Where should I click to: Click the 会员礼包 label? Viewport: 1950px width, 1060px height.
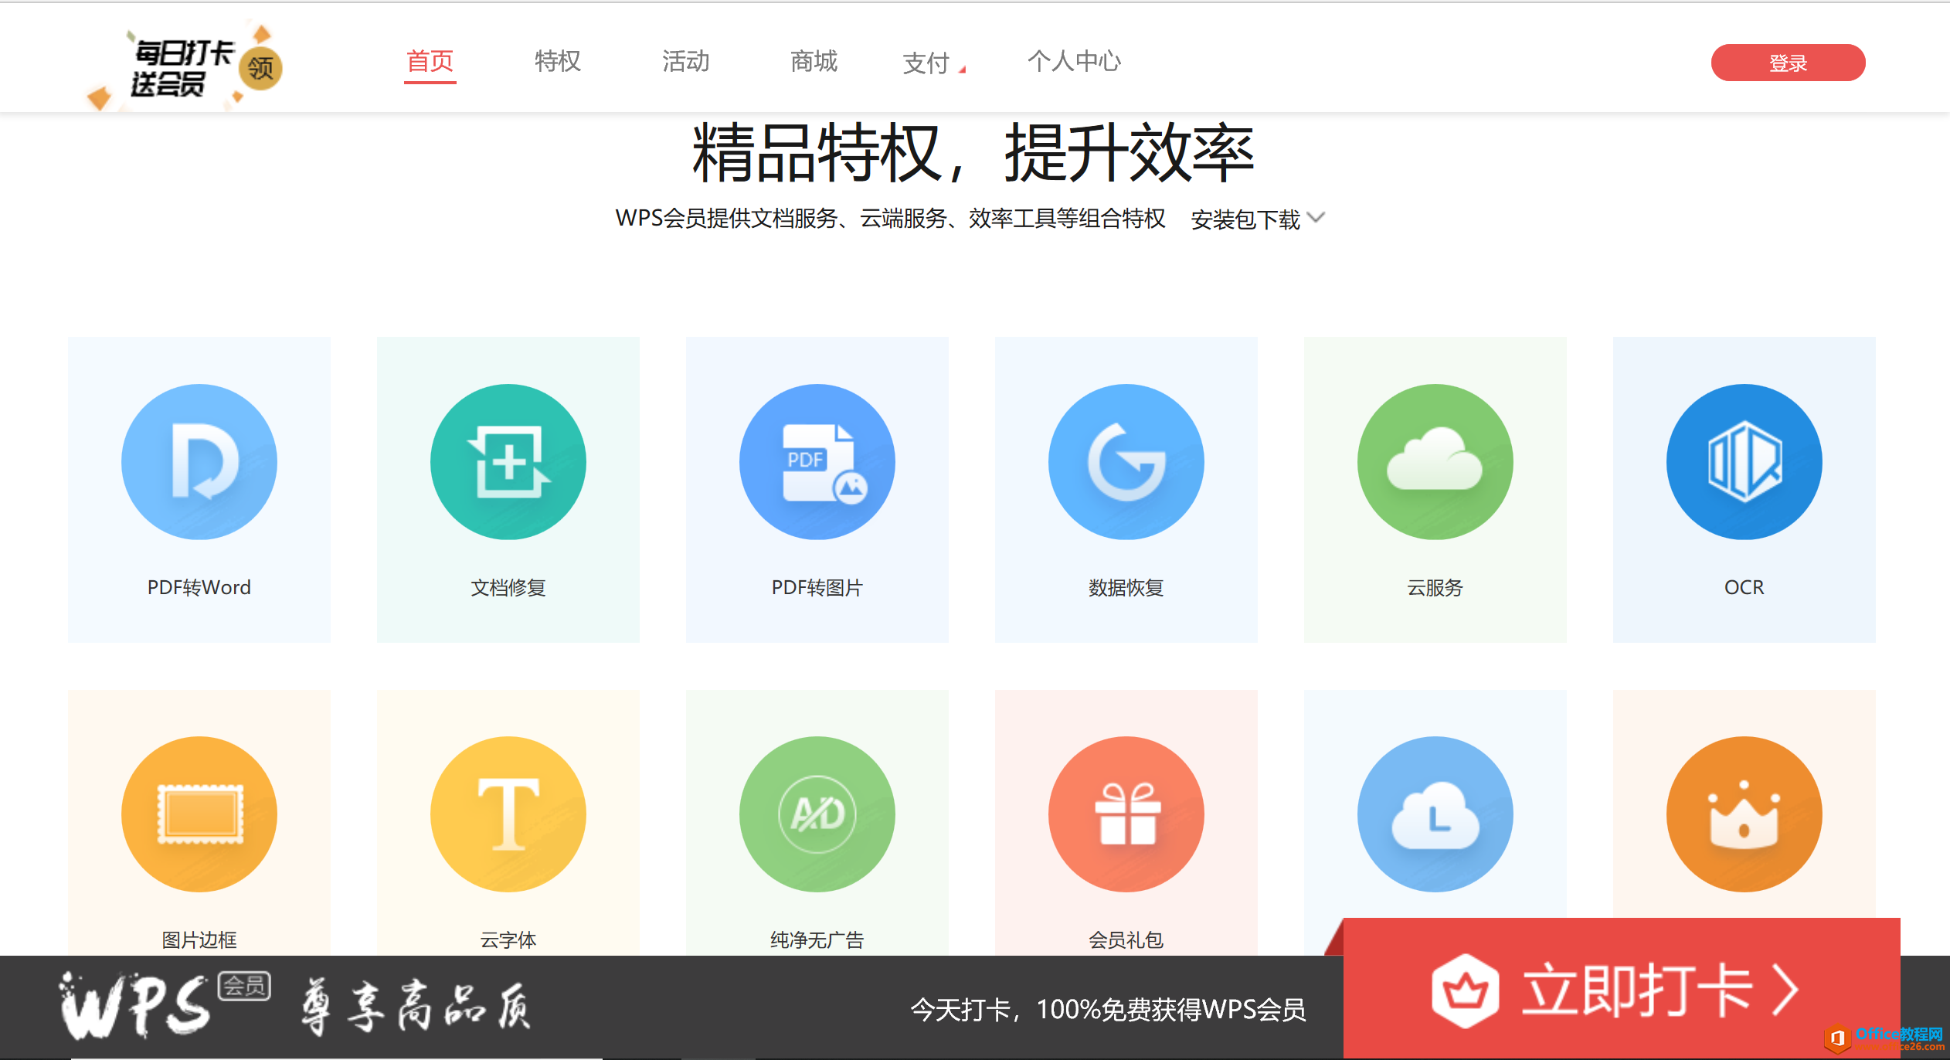point(1126,939)
